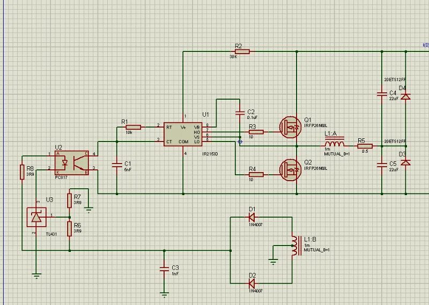Screen dimensions: 429x305
Task: Click the VB pin label on U1
Action: (197, 128)
